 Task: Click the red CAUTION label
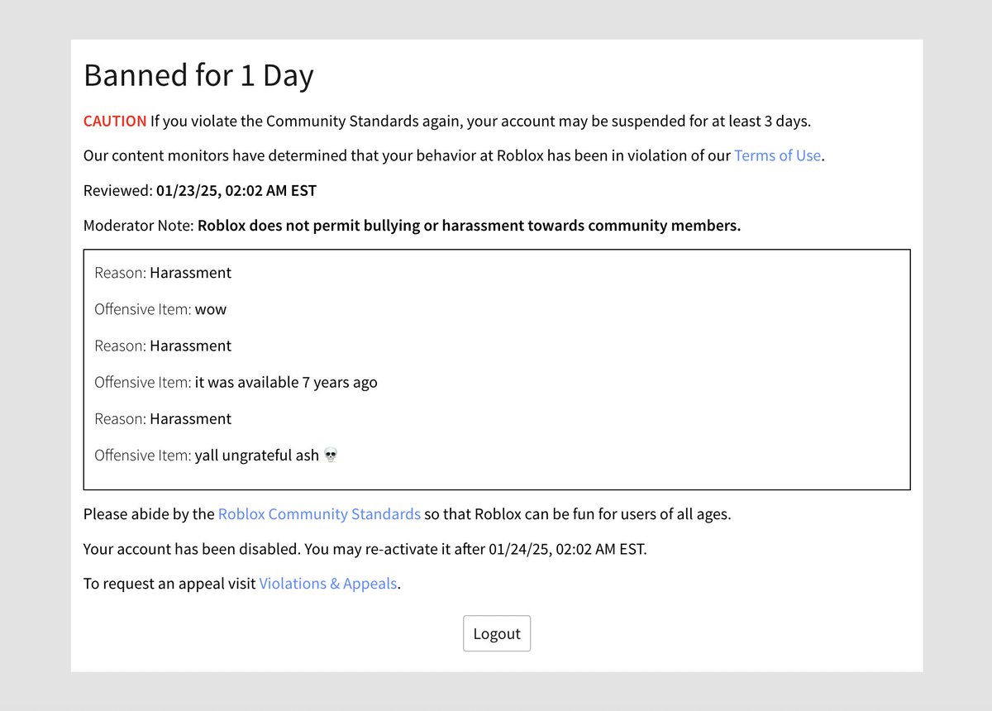point(115,121)
